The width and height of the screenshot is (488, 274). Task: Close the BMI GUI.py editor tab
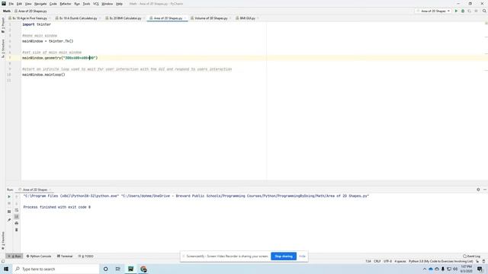tap(258, 18)
